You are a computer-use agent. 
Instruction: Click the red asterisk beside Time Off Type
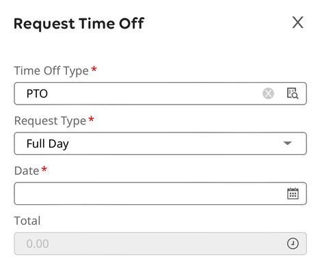tap(94, 69)
